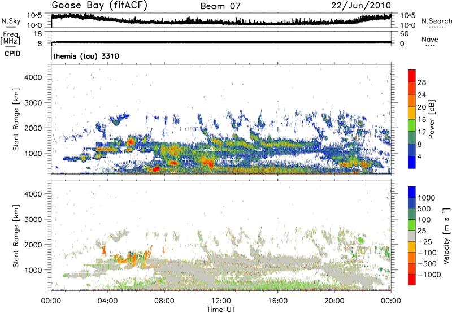Screen dimensions: 452x313
Task: Click the solid line sample under 'N.Sky'
Action: 11,27
